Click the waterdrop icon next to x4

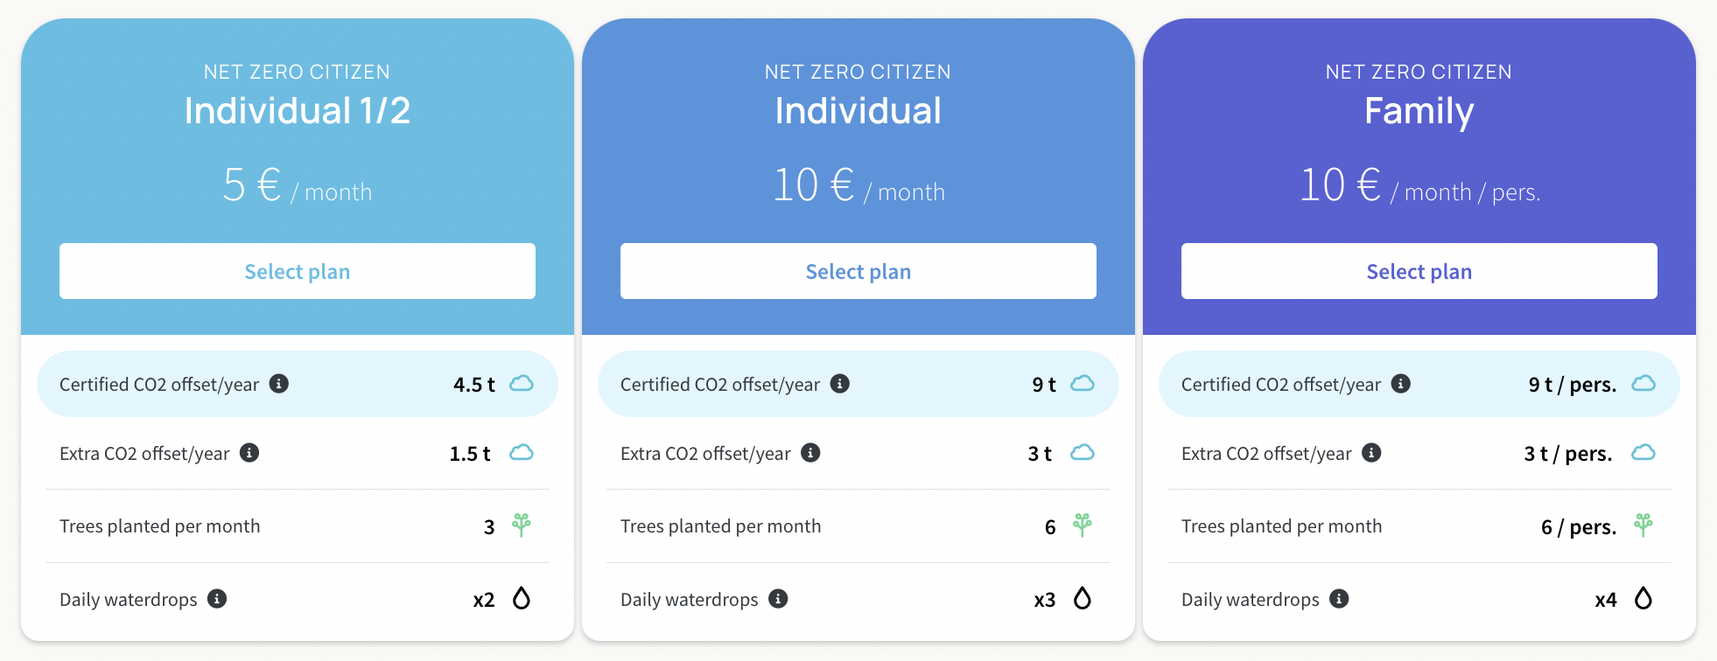[x=1643, y=598]
